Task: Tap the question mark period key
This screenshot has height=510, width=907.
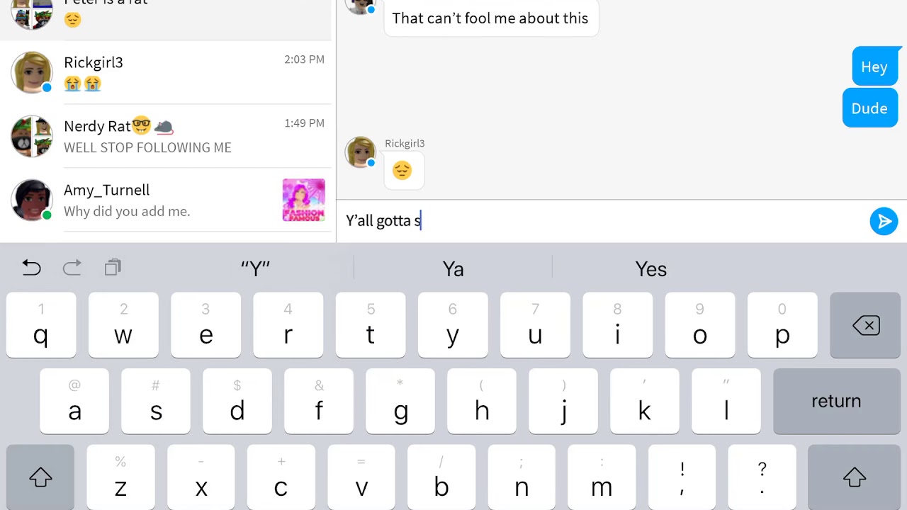Action: tap(762, 477)
